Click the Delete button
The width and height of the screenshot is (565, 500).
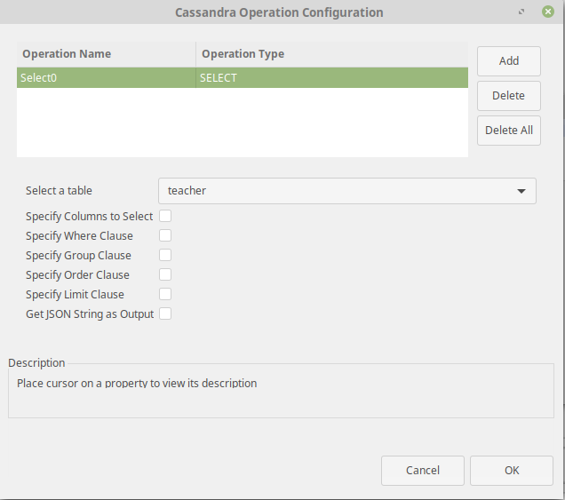509,96
